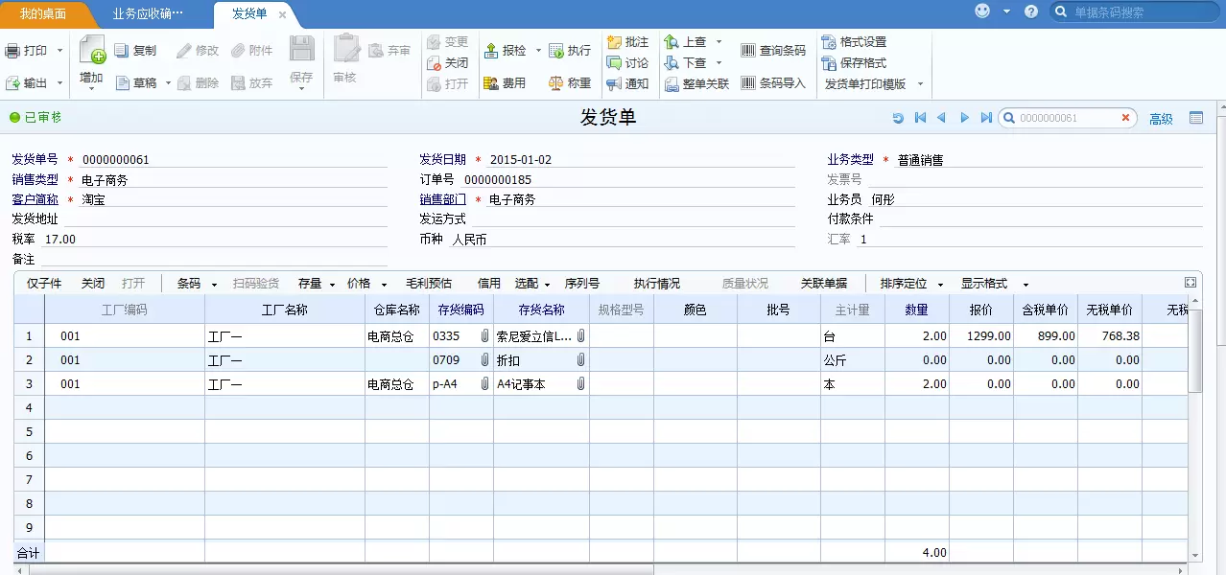Click the Whole-document link (整单关联) icon
The width and height of the screenshot is (1226, 575).
672,84
